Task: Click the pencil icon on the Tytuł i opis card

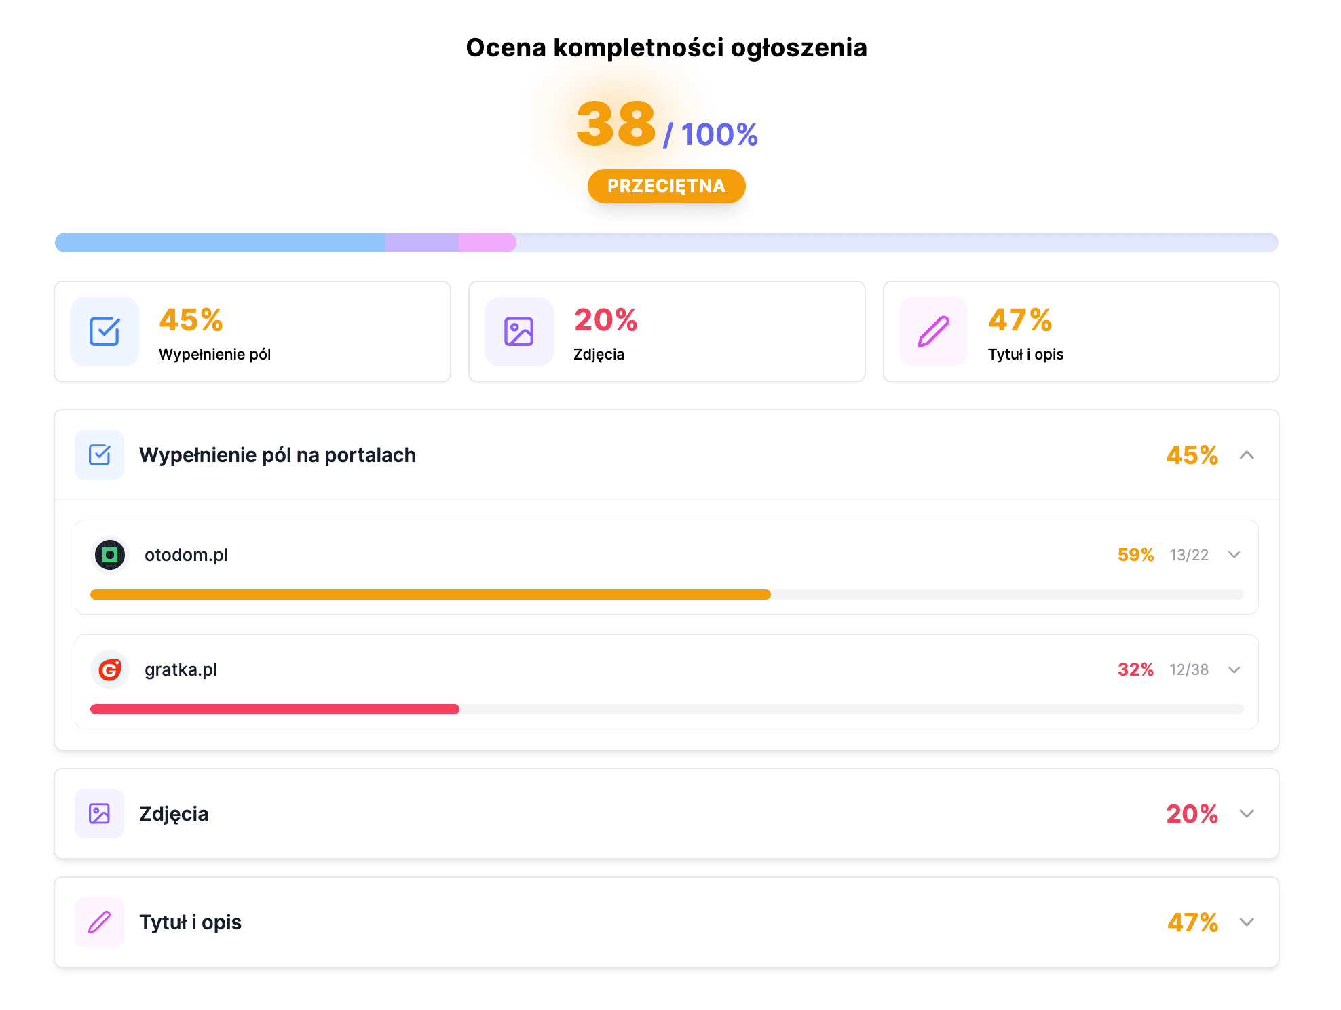Action: point(933,332)
